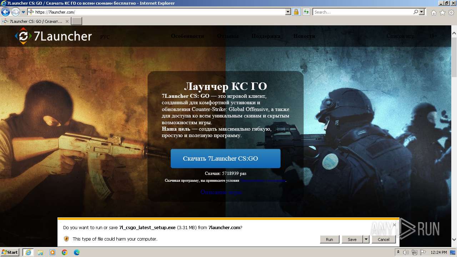Click the refresh page icon
The height and width of the screenshot is (257, 457).
tap(306, 12)
